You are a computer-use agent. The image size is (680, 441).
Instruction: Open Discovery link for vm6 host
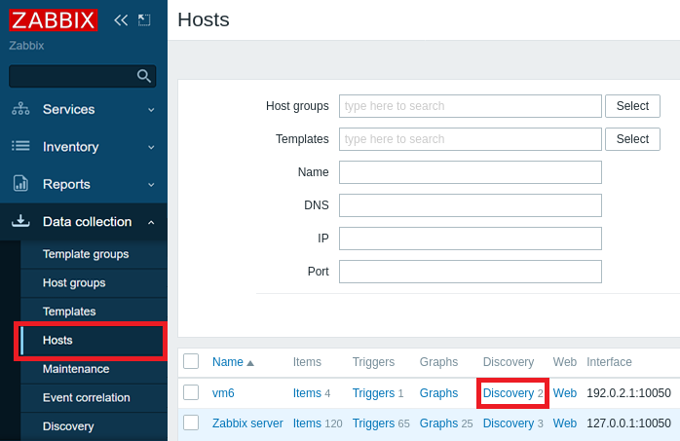(509, 393)
